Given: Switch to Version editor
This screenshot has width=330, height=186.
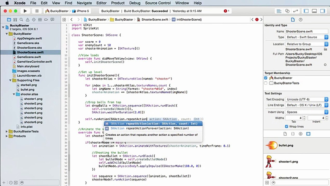Looking at the screenshot, I should tap(295, 11).
